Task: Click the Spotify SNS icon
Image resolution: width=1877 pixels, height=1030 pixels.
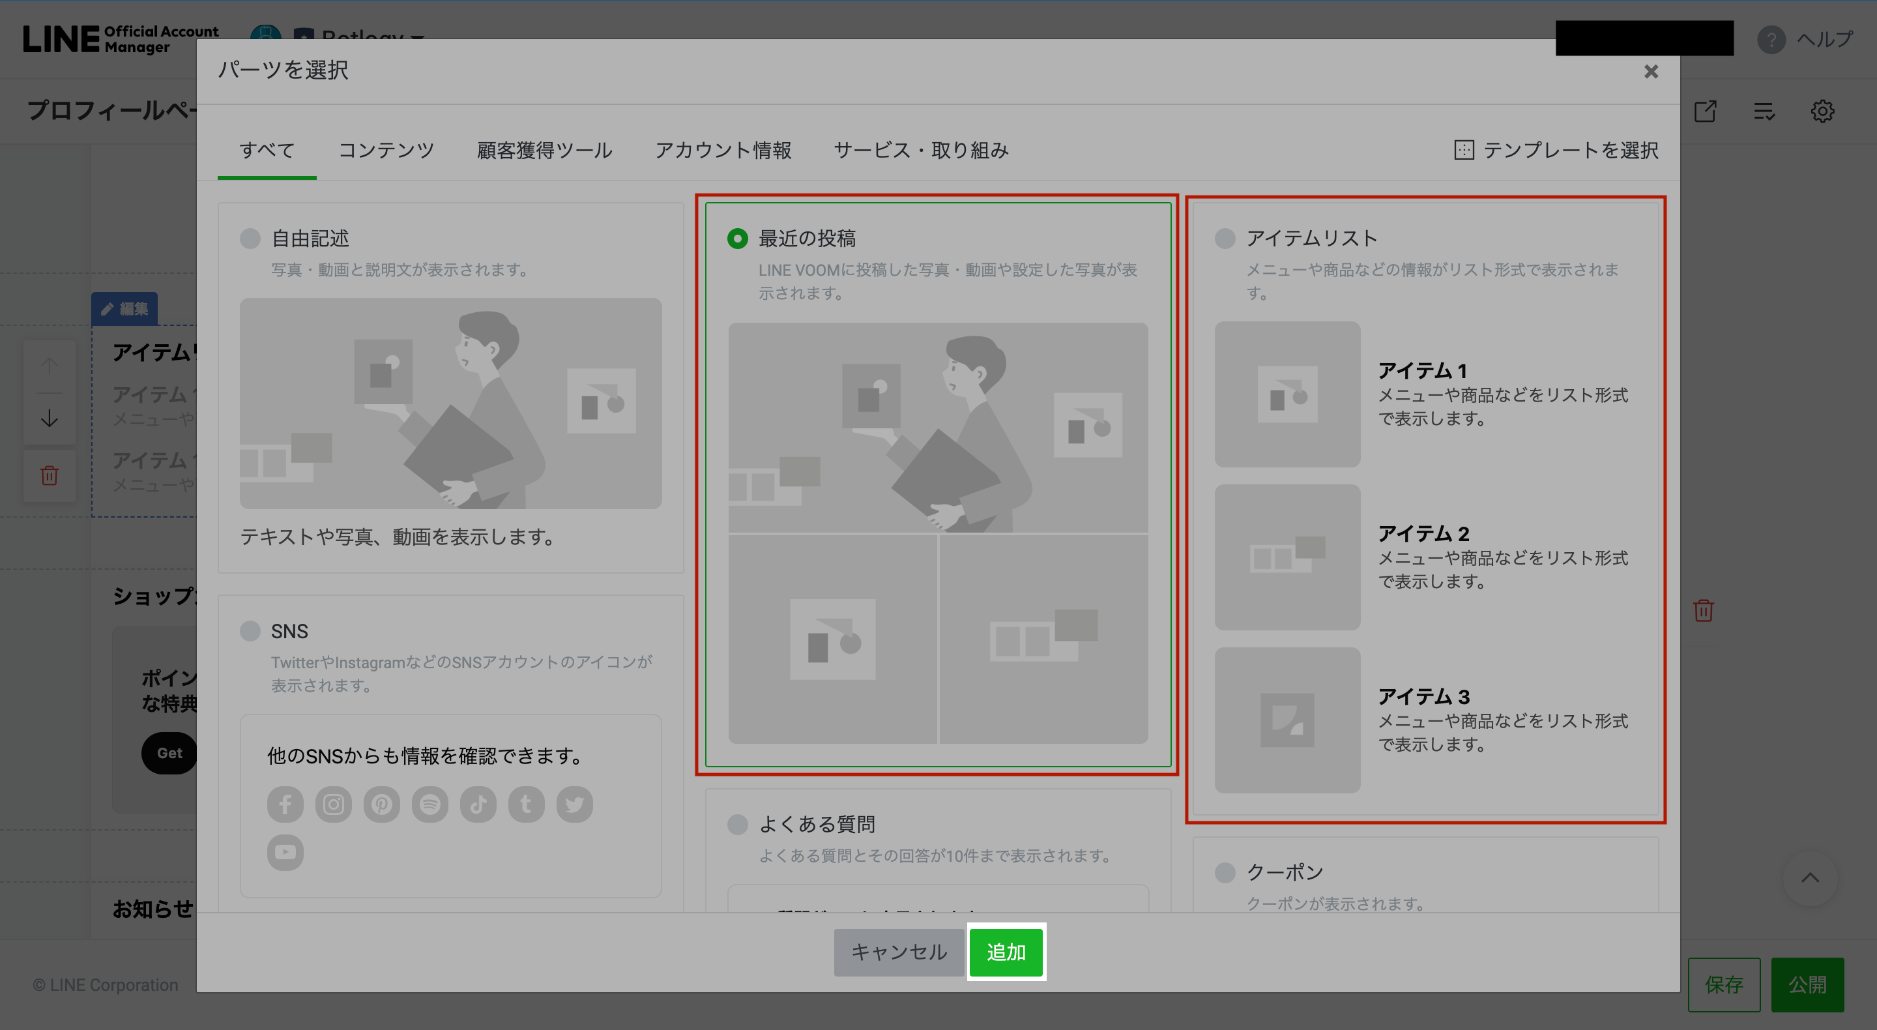Action: pyautogui.click(x=430, y=804)
